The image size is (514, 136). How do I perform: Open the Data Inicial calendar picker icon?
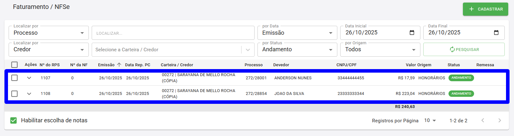click(x=412, y=32)
